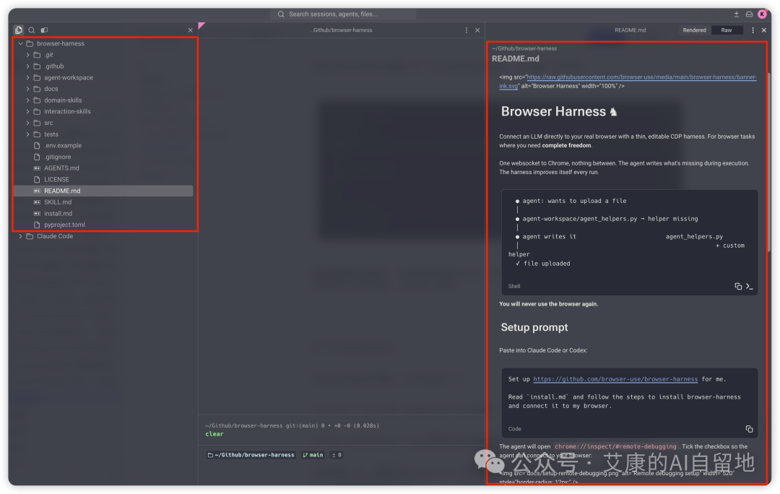This screenshot has width=780, height=494.
Task: Open the raw.githubusercontent.com banner image link
Action: tap(641, 77)
